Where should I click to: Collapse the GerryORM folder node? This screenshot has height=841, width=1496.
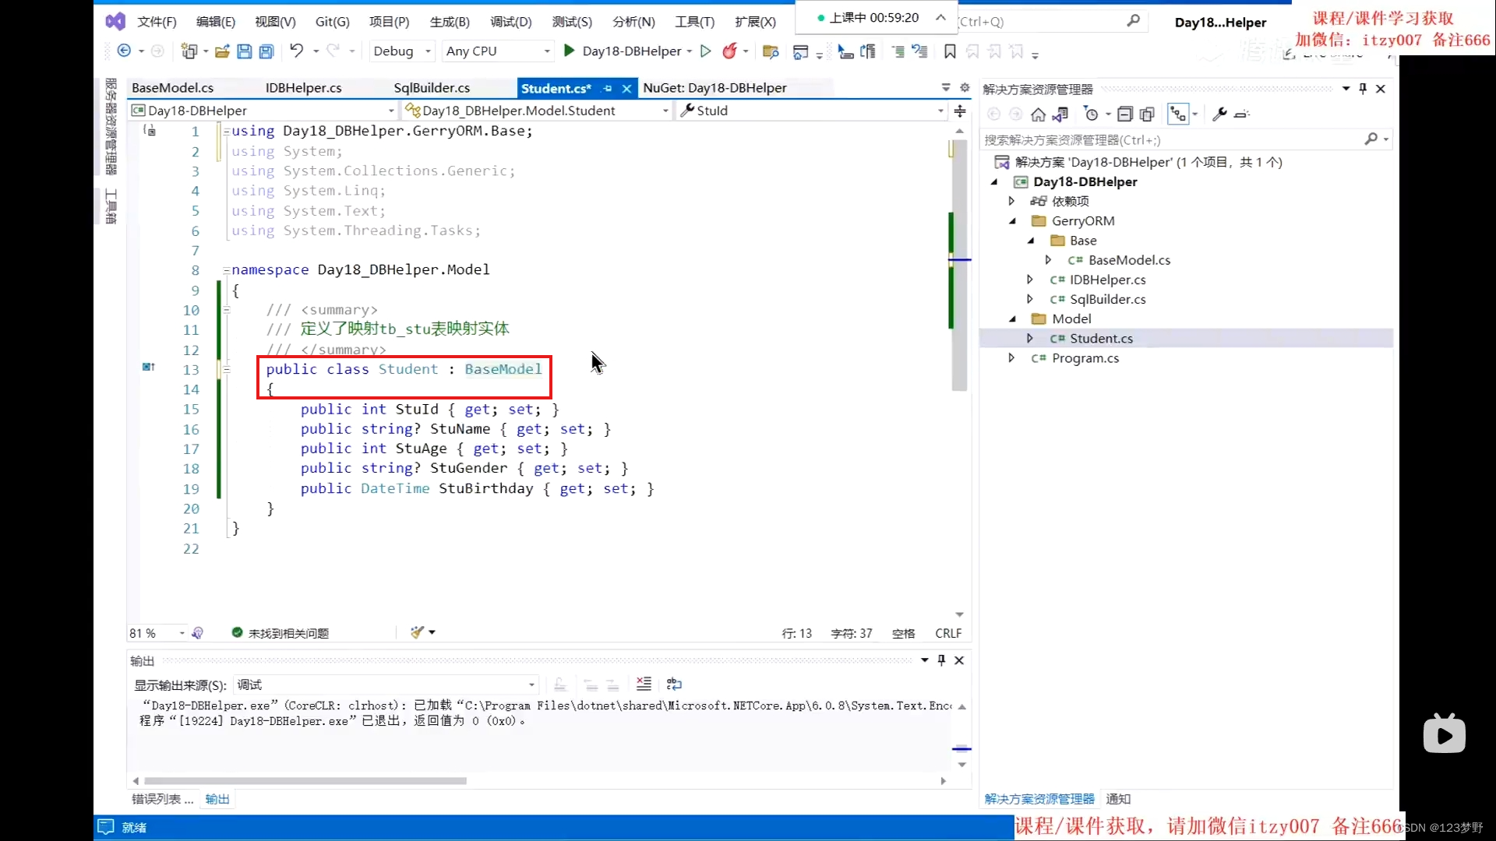[x=1012, y=221]
